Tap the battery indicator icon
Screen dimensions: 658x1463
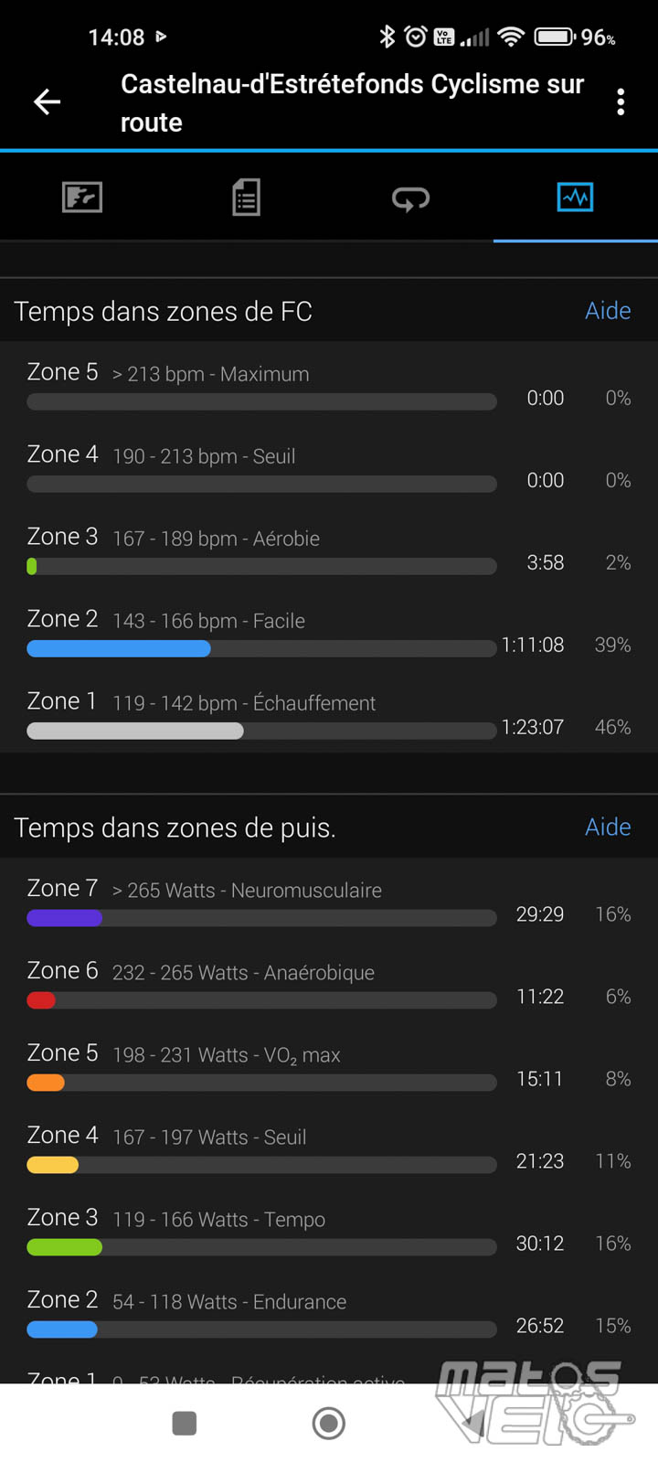click(554, 37)
